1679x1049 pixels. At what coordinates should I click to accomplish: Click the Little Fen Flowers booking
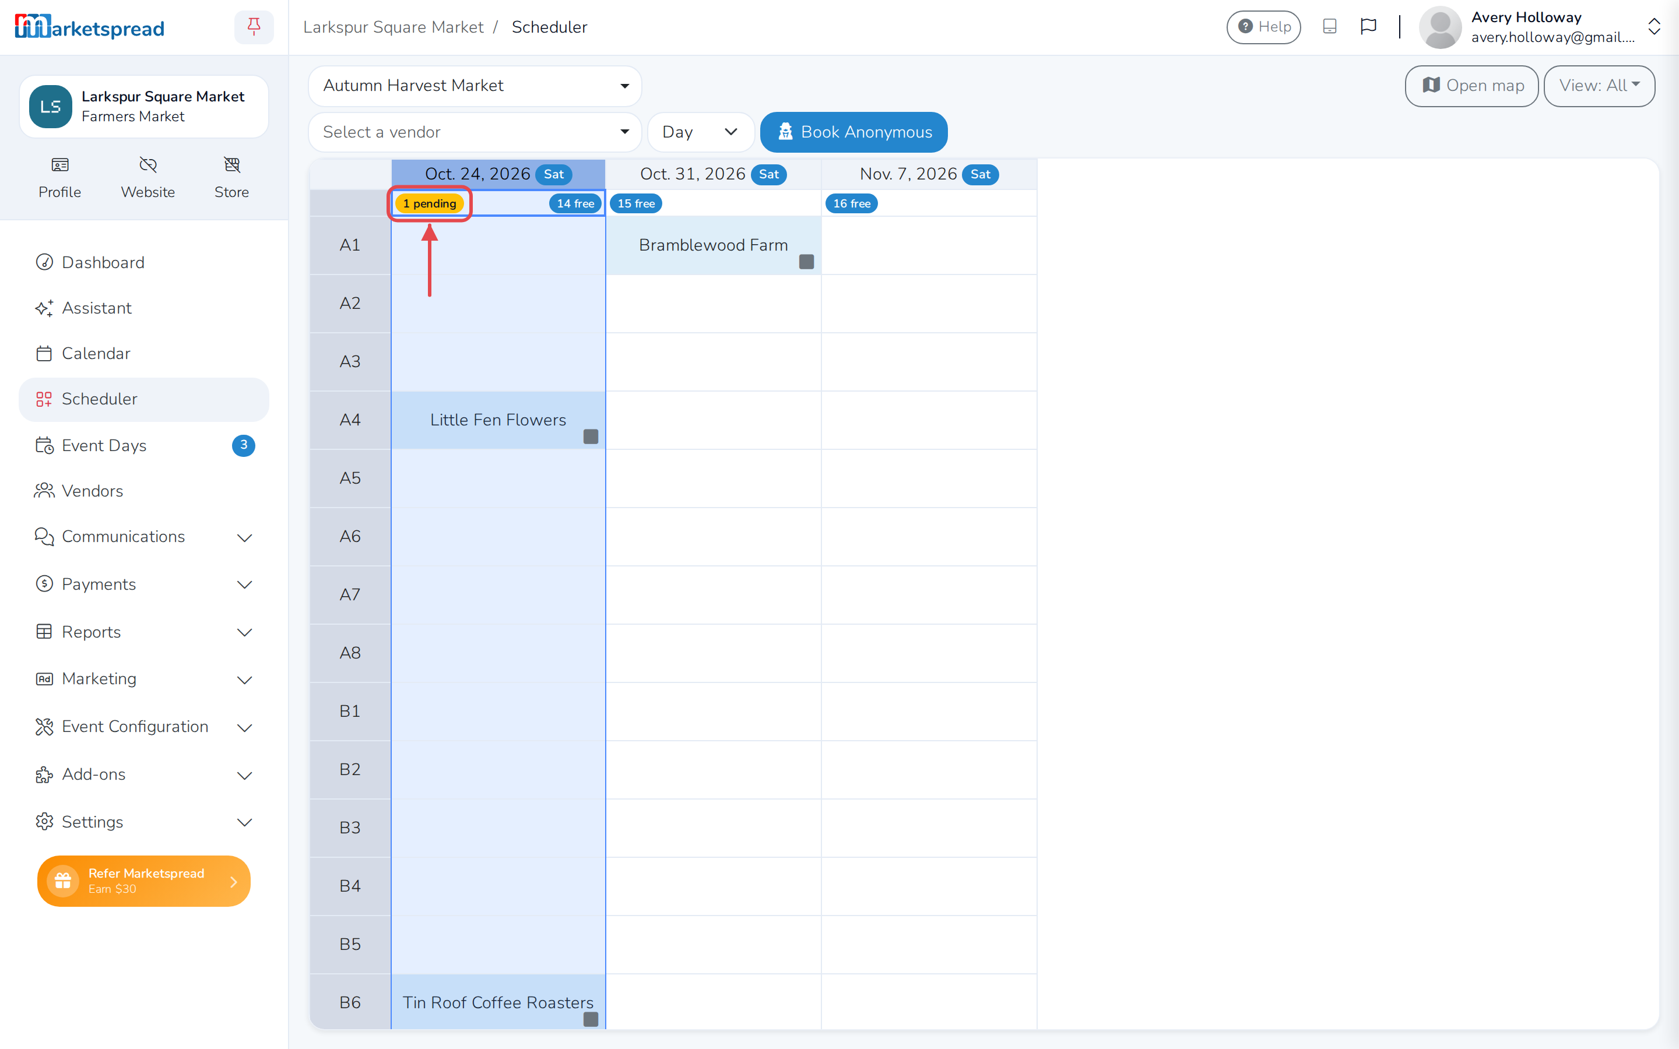coord(498,420)
